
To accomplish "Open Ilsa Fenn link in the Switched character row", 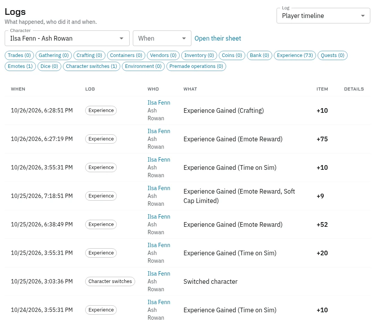I will (159, 274).
